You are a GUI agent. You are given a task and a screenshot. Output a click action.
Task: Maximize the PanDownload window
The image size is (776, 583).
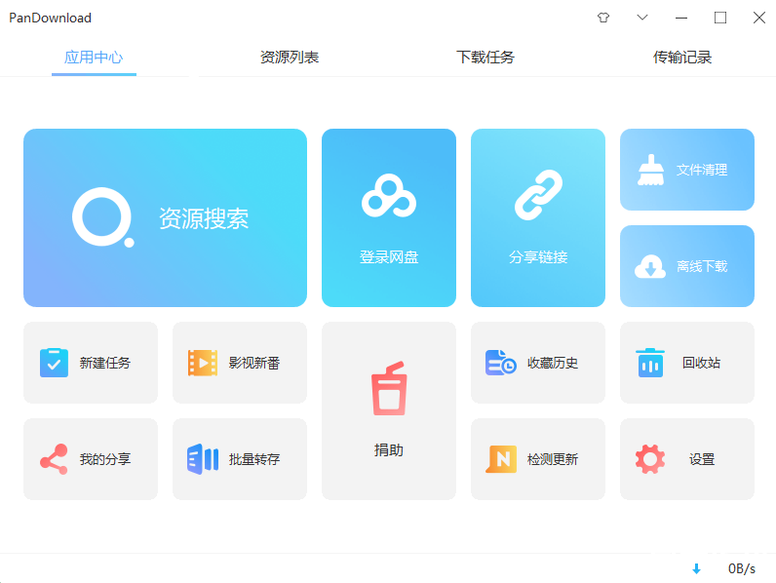[x=720, y=18]
